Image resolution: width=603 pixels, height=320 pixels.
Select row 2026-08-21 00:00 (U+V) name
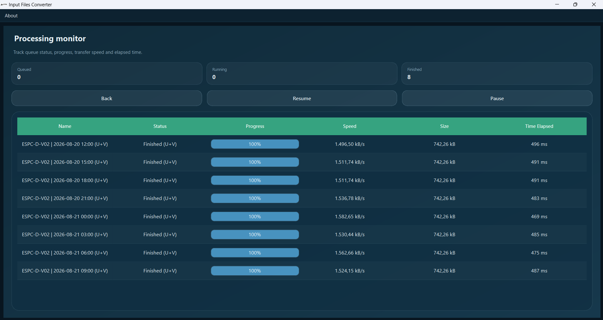click(x=65, y=217)
